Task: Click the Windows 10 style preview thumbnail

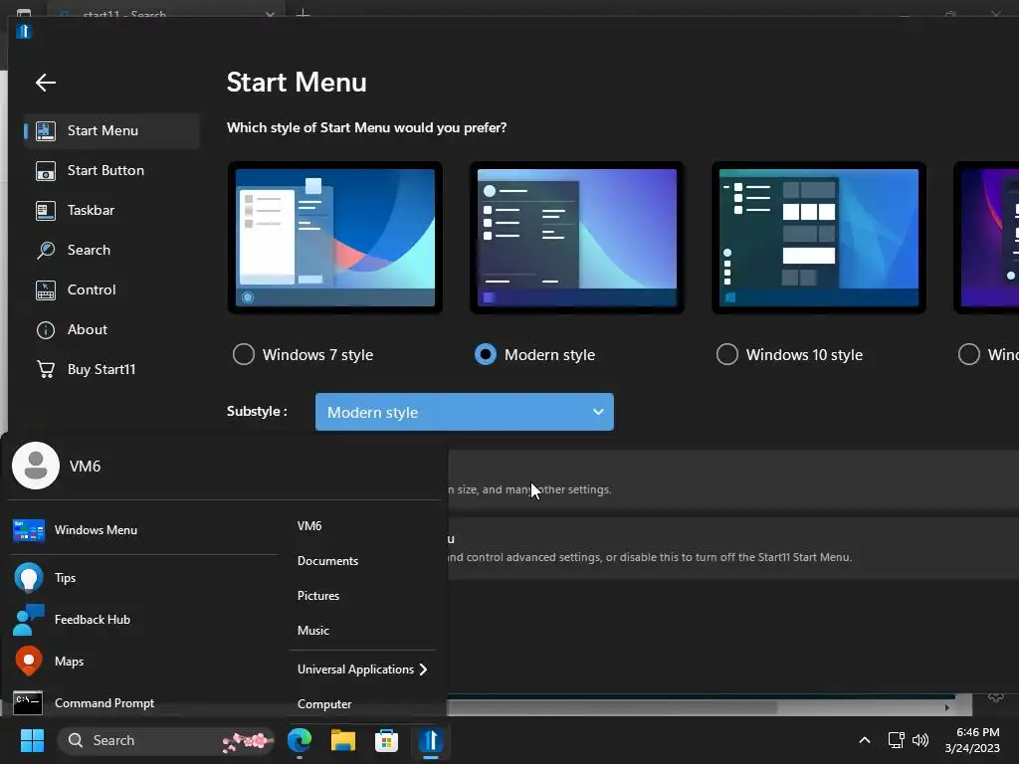Action: pos(819,237)
